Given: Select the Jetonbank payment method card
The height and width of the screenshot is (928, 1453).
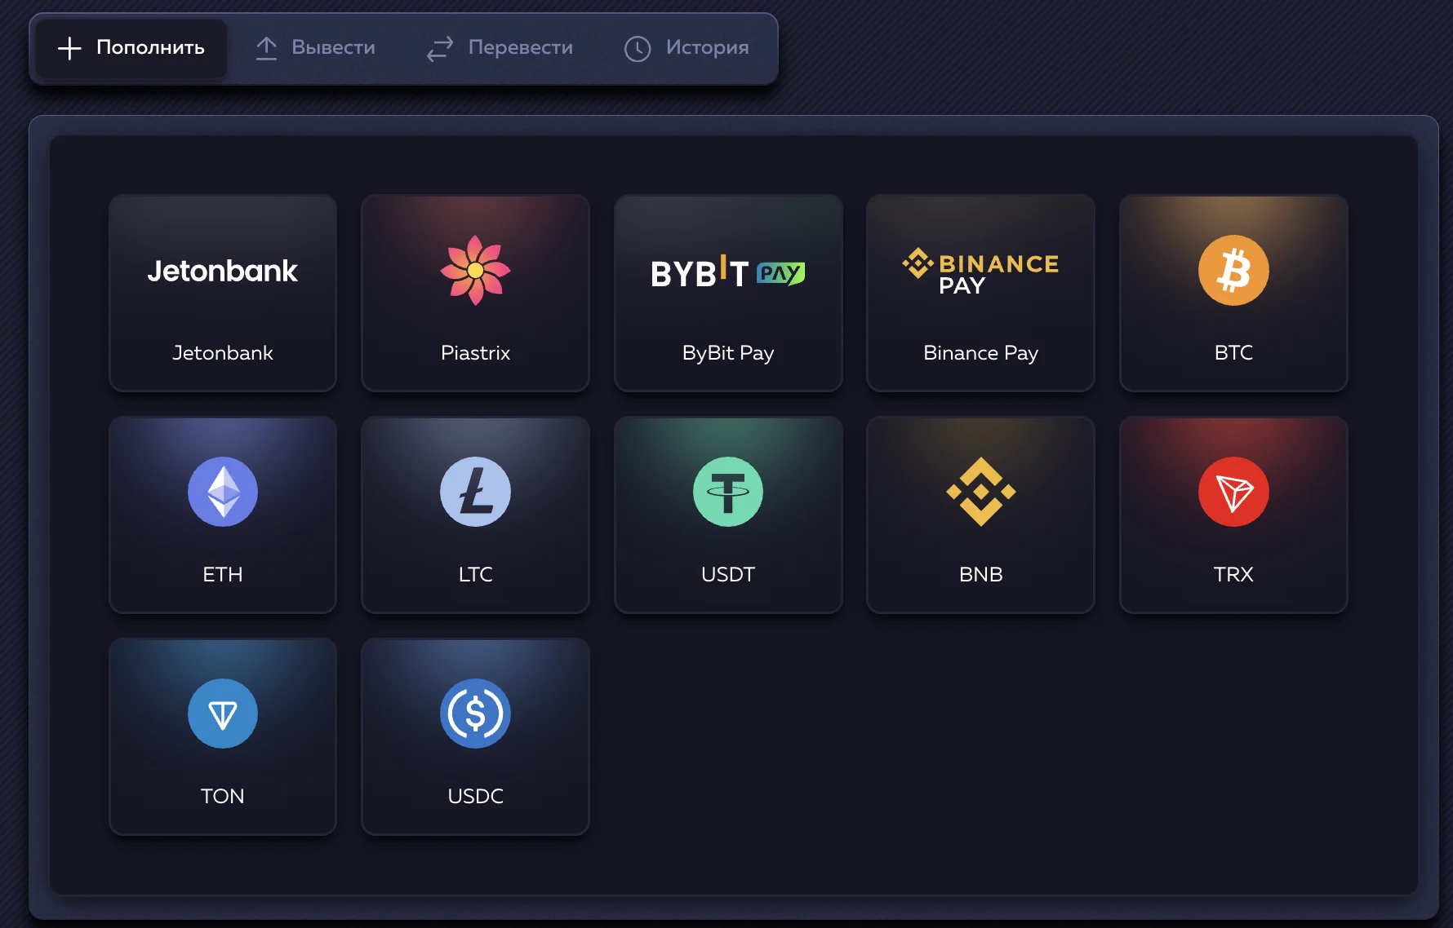Looking at the screenshot, I should (x=223, y=293).
